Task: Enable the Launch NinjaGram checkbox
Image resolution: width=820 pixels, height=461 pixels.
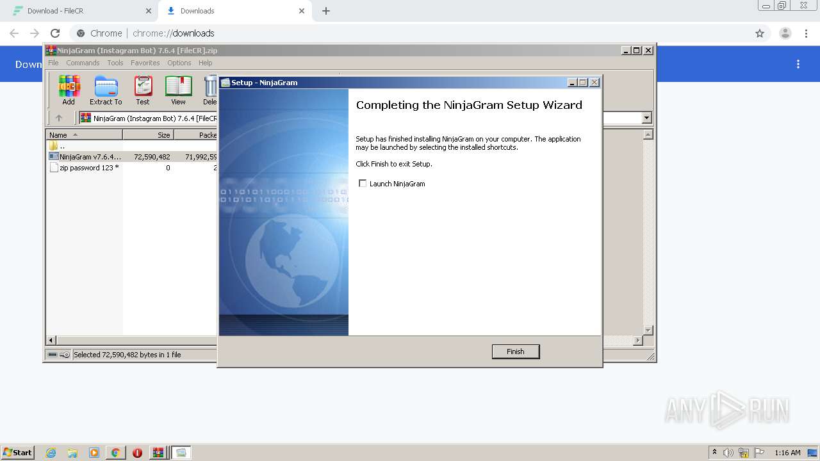Action: click(363, 184)
